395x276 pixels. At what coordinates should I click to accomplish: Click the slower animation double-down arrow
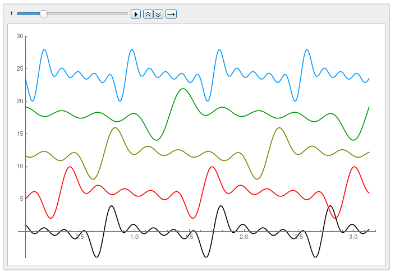coord(158,13)
